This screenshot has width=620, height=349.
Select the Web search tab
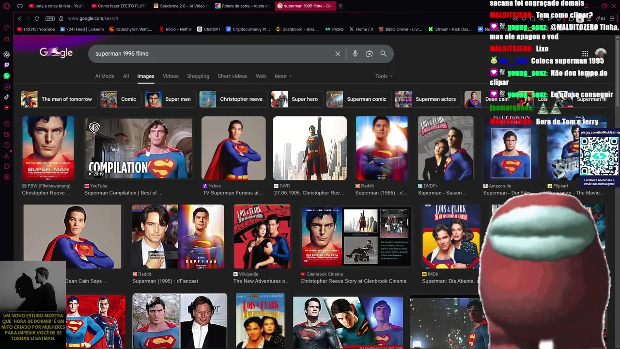click(x=261, y=76)
